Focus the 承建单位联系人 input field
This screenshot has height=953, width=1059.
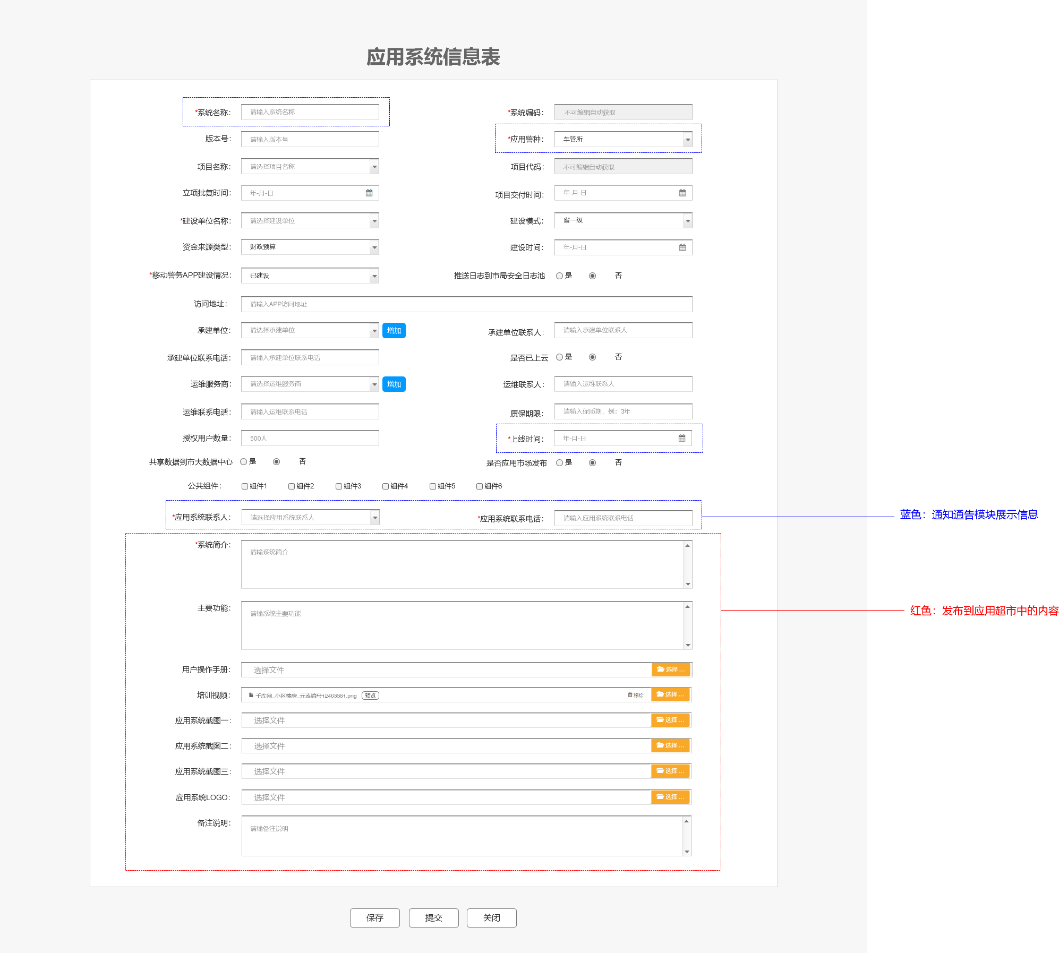point(624,330)
